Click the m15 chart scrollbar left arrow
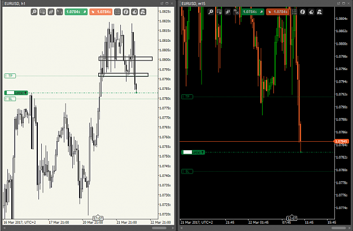Viewport: 353px width, 231px height. pos(181,228)
